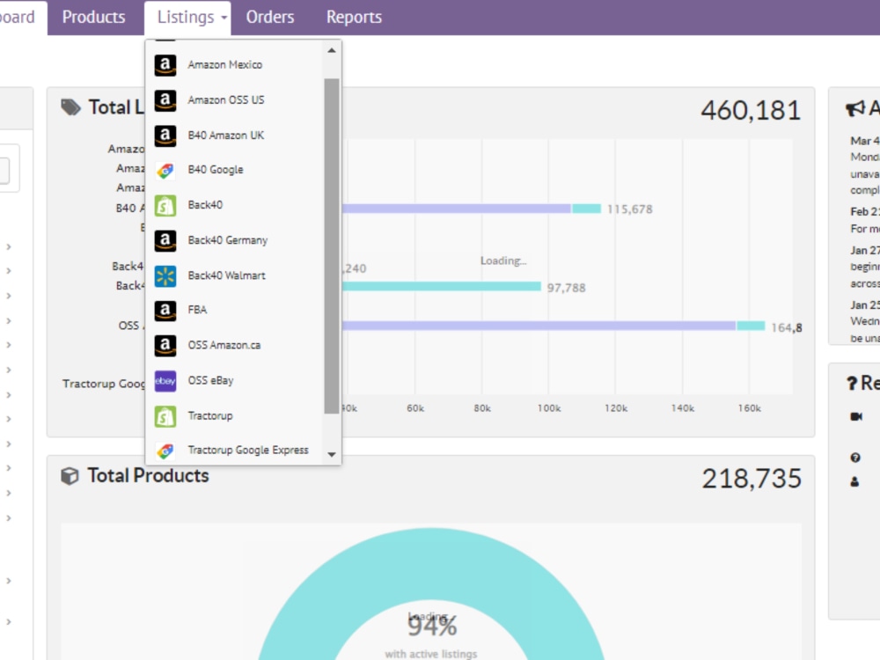Click the Resources question mark heading icon
Image resolution: width=880 pixels, height=660 pixels.
(851, 384)
